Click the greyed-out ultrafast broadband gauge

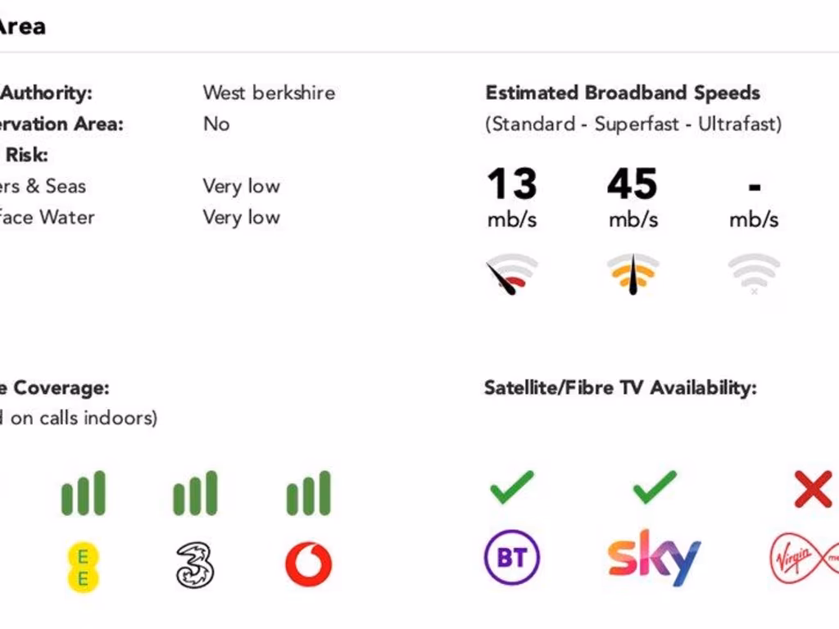(754, 274)
